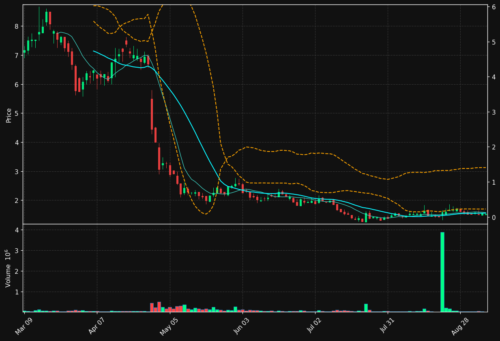Click price axis tick label 8
Image resolution: width=500 pixels, height=341 pixels.
(x=17, y=26)
